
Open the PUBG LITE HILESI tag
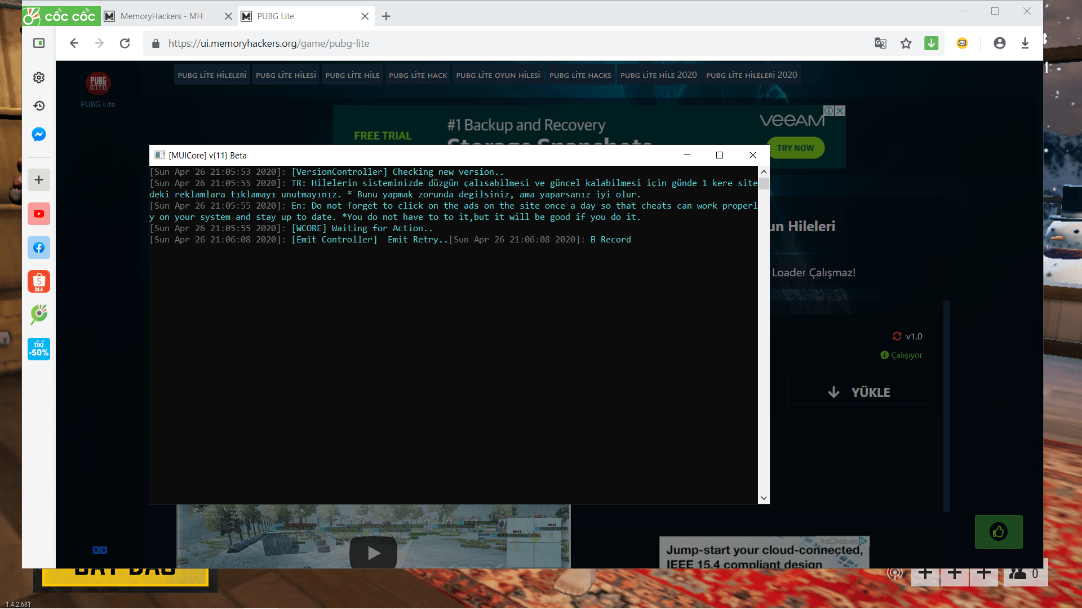pyautogui.click(x=286, y=75)
